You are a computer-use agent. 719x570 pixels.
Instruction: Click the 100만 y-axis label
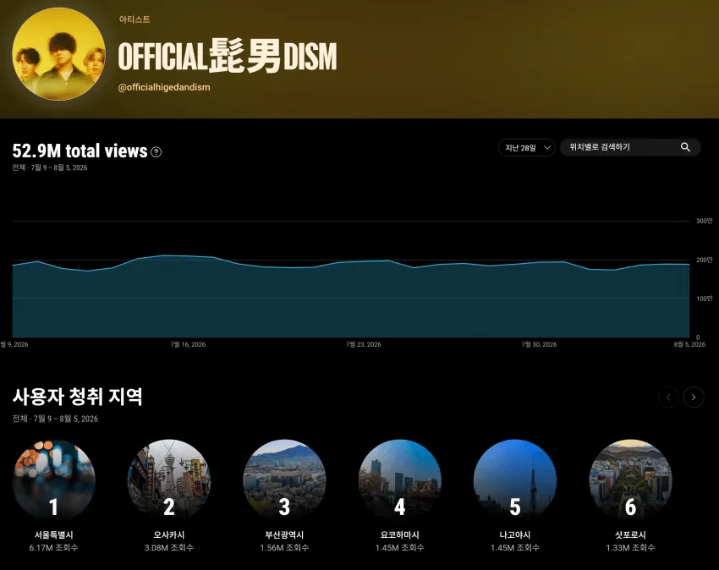pyautogui.click(x=705, y=299)
